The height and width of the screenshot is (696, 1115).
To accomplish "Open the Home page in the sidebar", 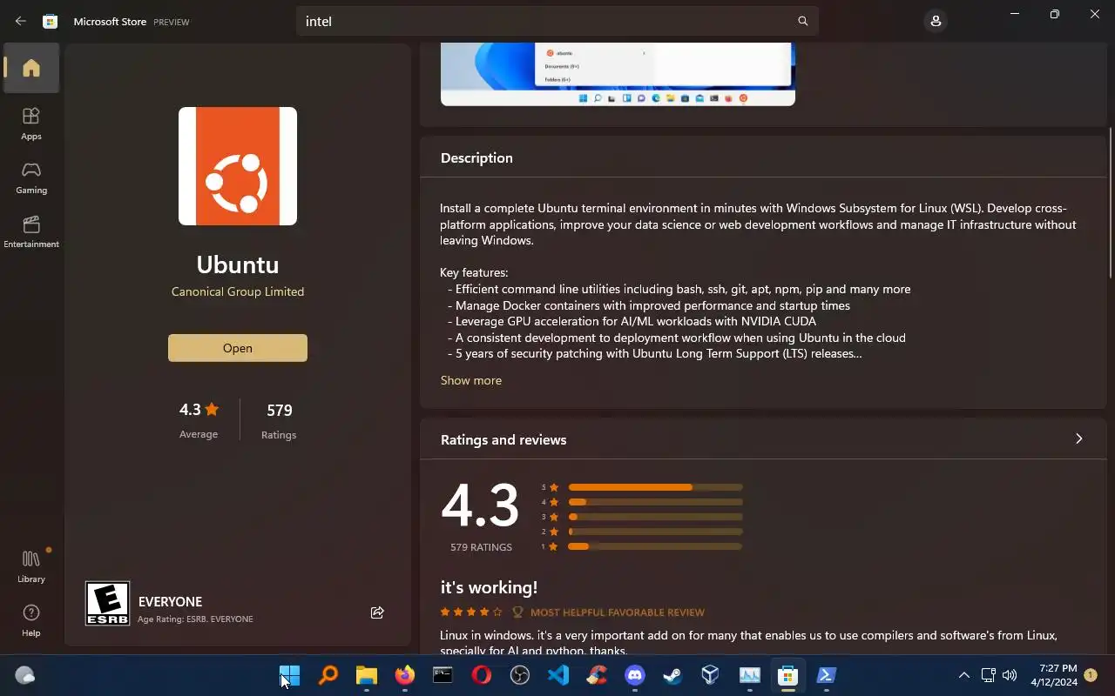I will click(x=31, y=68).
